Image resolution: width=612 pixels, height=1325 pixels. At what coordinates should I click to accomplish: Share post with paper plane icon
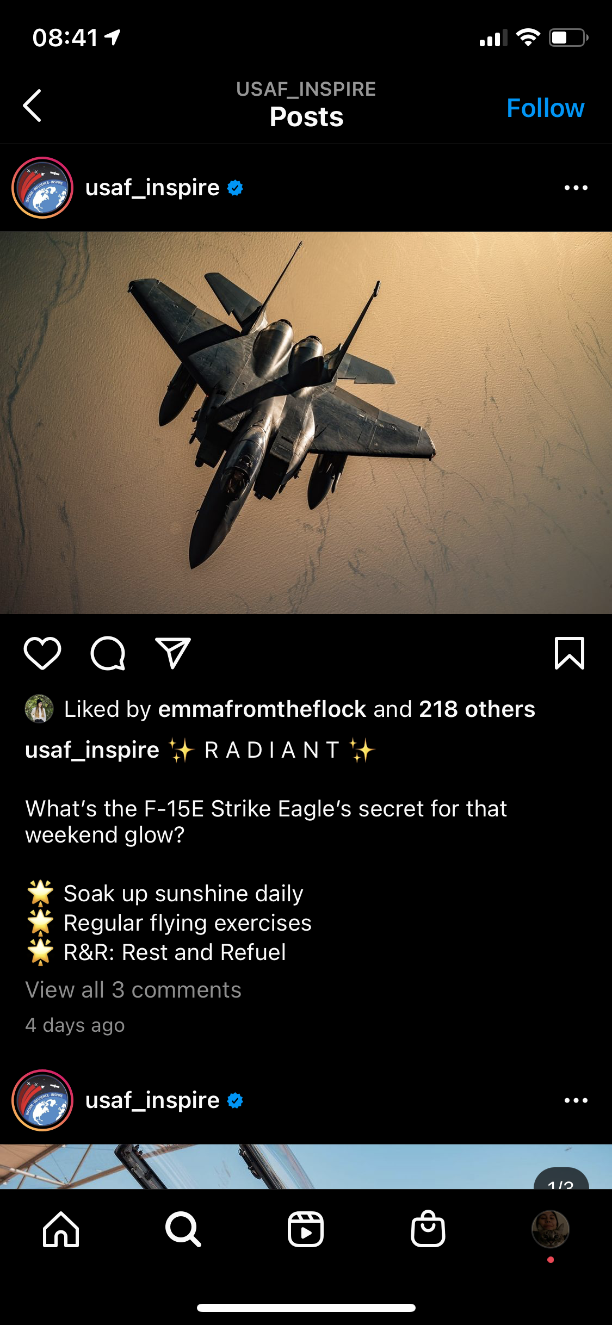[x=173, y=653]
